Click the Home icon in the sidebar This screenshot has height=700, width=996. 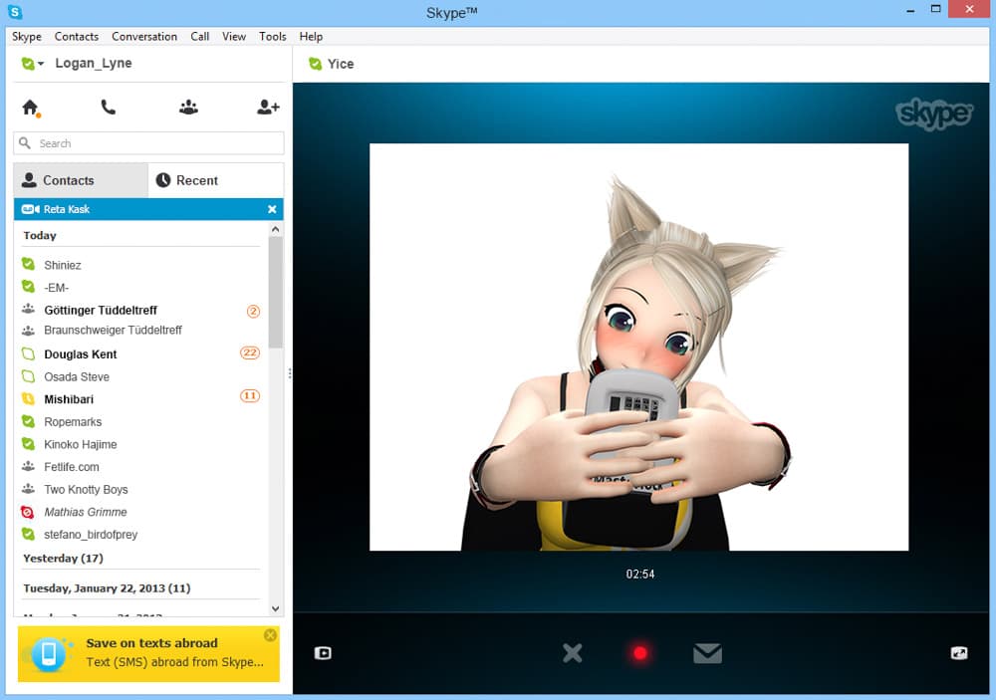[30, 108]
